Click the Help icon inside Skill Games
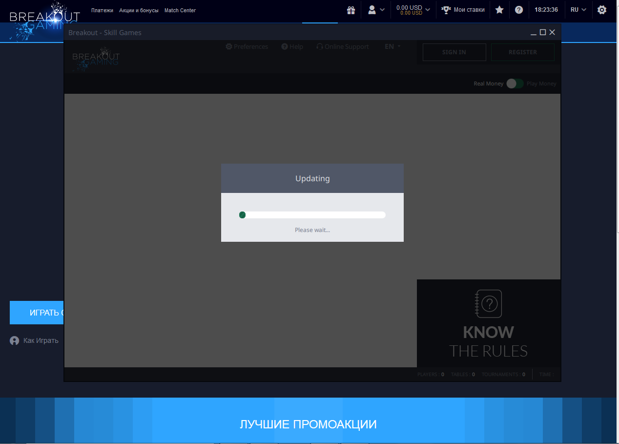Image resolution: width=619 pixels, height=444 pixels. 285,46
